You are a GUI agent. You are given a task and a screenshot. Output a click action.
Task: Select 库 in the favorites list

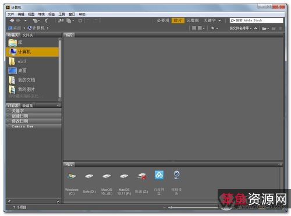32,43
